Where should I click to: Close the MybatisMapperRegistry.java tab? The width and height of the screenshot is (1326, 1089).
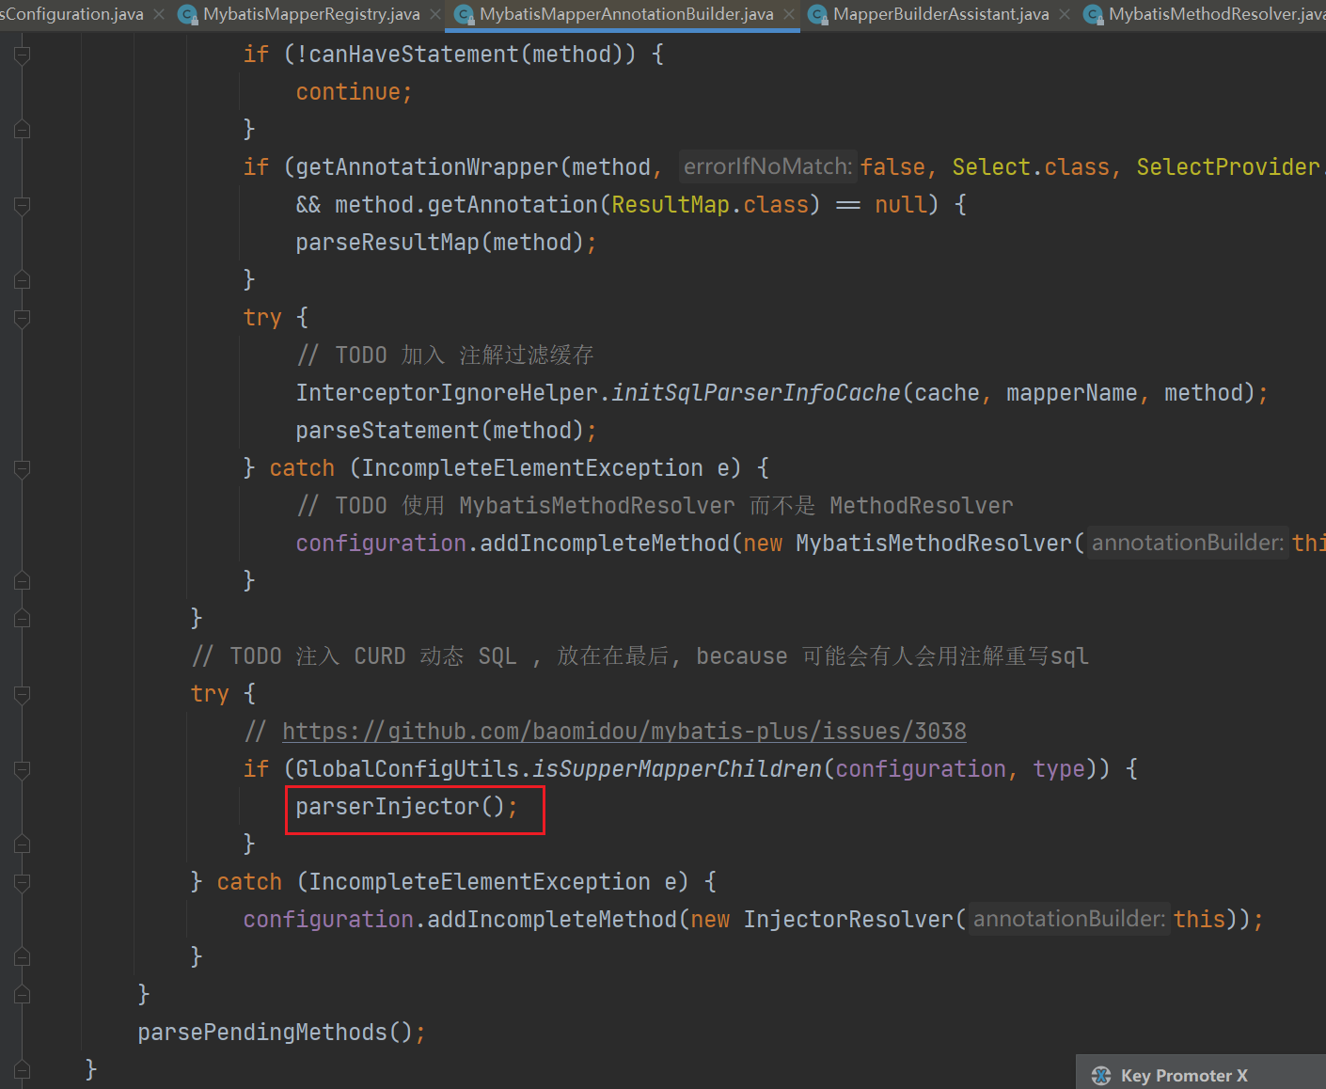pos(435,14)
